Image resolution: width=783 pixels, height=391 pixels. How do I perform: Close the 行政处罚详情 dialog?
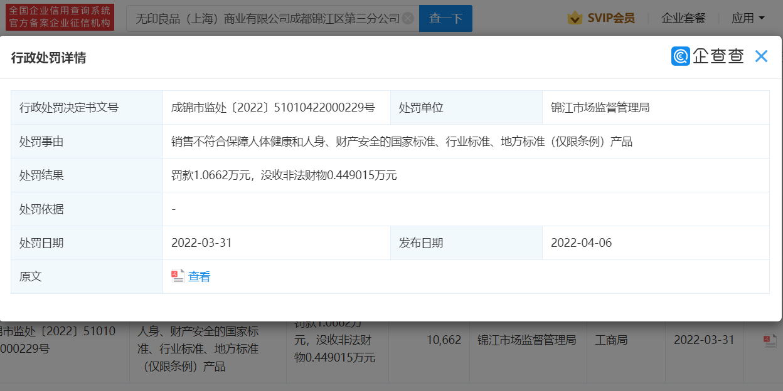761,56
